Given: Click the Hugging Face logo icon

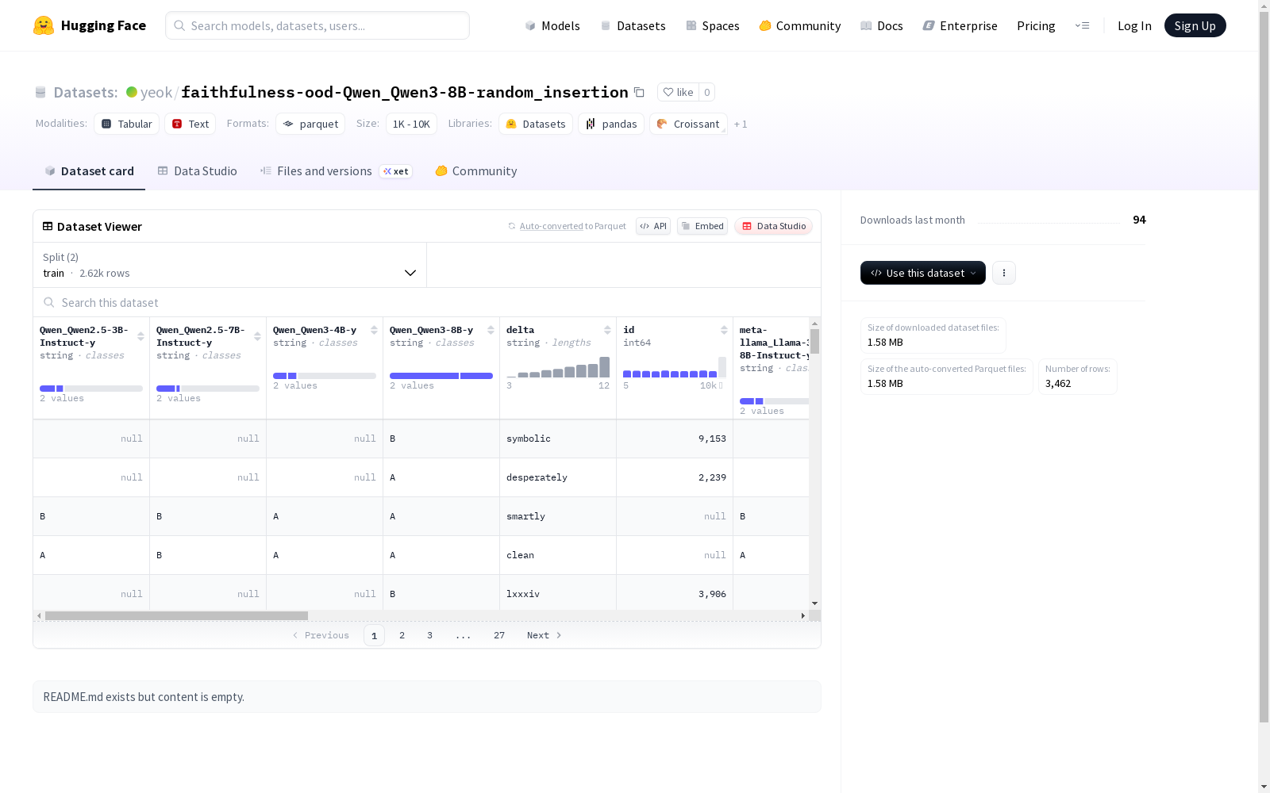Looking at the screenshot, I should point(44,25).
